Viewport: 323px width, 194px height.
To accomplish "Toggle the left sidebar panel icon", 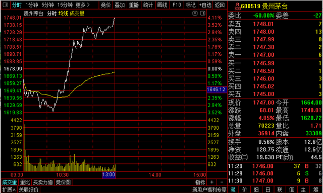I will pyautogui.click(x=6, y=5).
